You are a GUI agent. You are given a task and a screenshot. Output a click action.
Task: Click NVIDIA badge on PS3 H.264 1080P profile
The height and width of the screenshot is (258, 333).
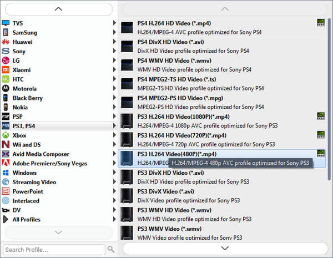321,117
